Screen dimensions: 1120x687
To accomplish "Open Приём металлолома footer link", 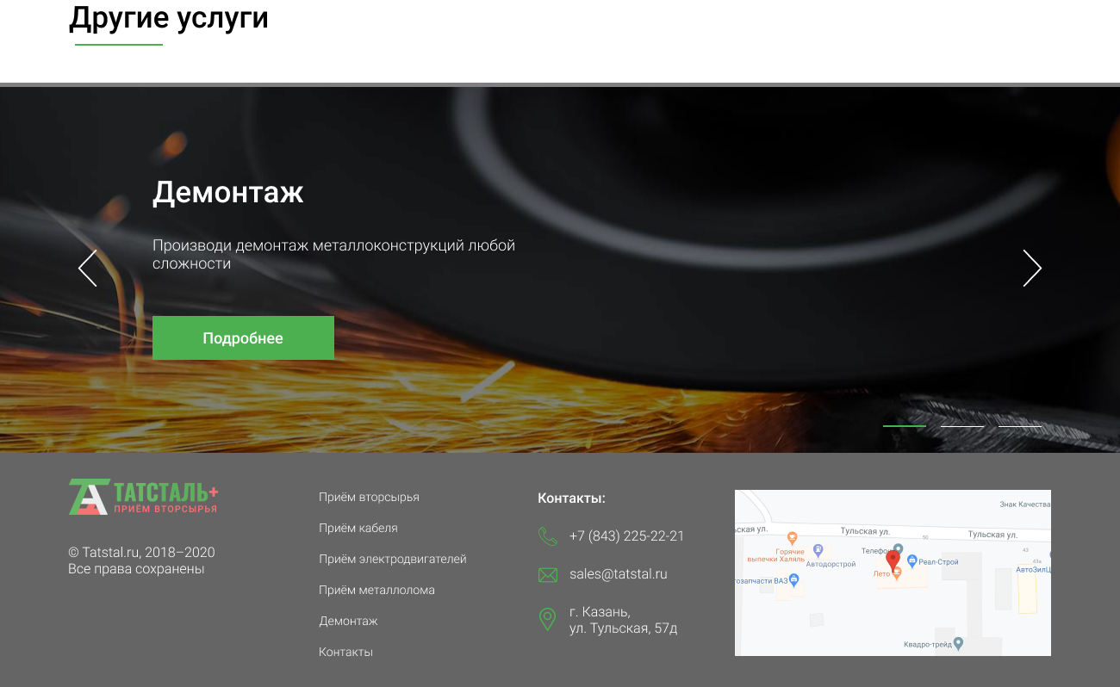I will click(376, 590).
